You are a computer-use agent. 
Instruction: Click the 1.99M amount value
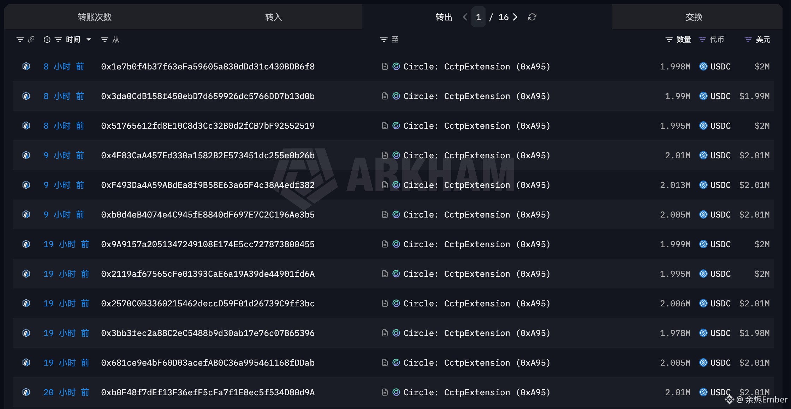click(x=678, y=96)
